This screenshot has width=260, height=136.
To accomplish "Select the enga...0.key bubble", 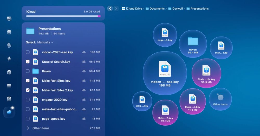I will click(165, 35).
